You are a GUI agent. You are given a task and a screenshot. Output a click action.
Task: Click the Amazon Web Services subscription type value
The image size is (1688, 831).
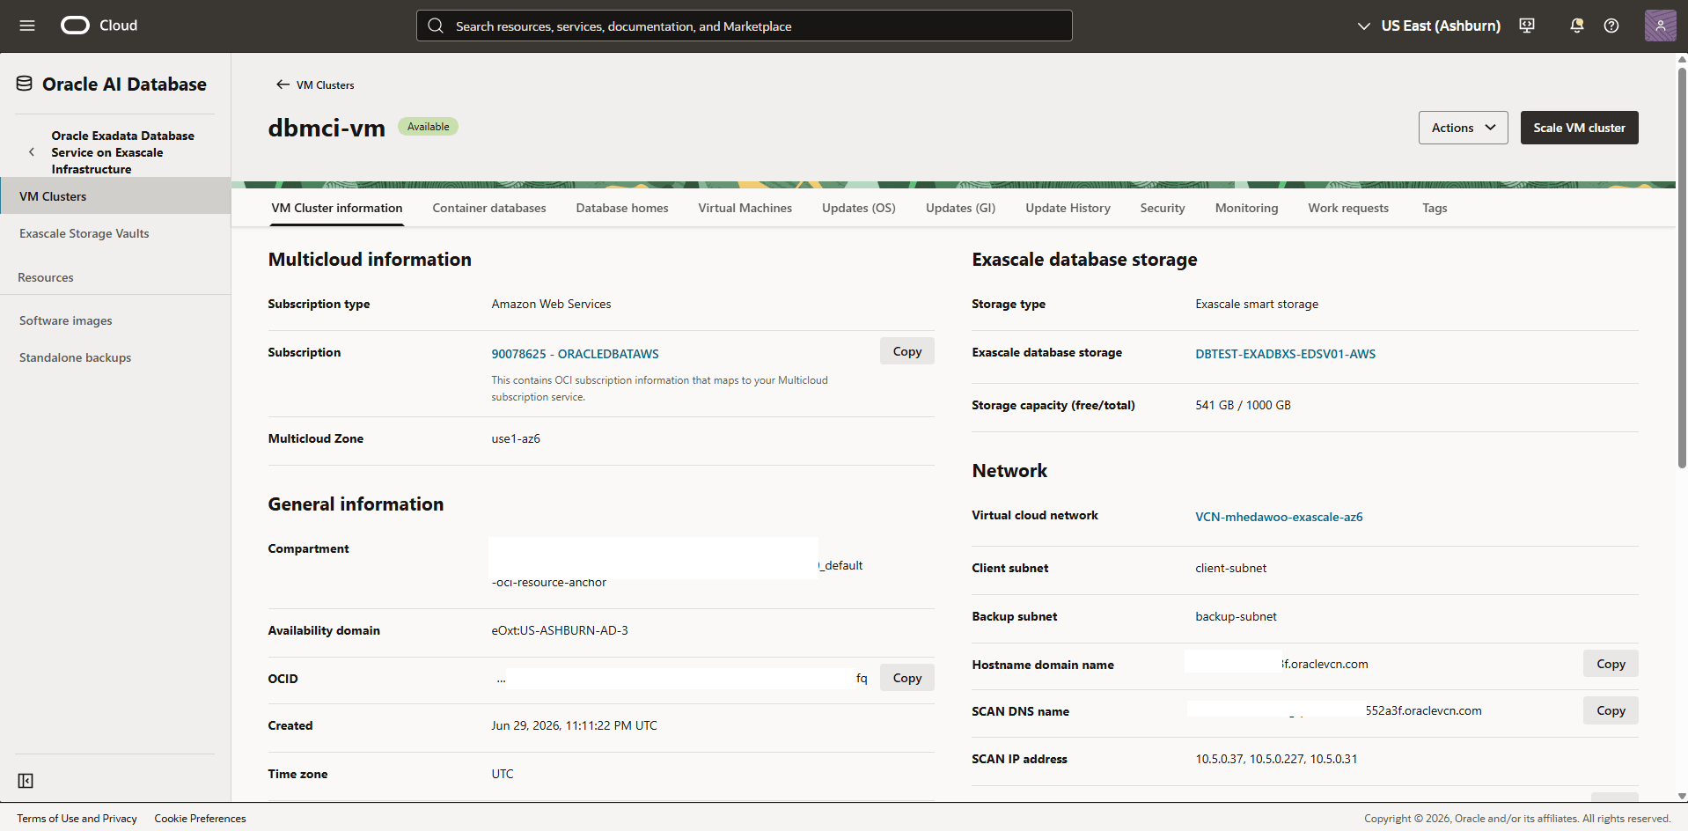tap(551, 304)
